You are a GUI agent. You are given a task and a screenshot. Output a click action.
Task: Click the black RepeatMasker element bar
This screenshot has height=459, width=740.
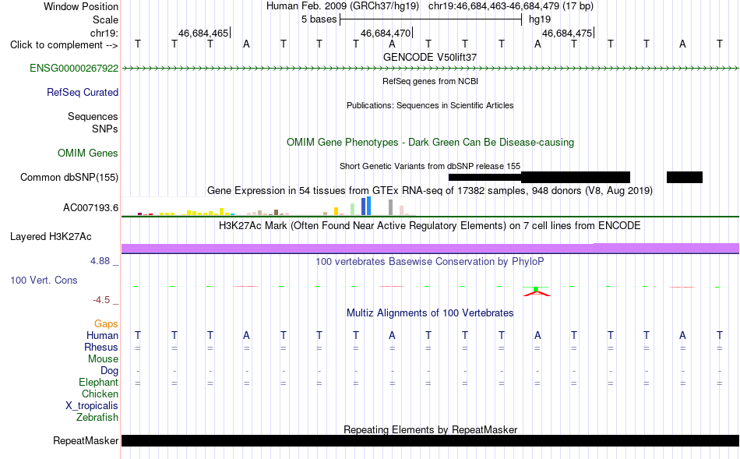tap(430, 441)
